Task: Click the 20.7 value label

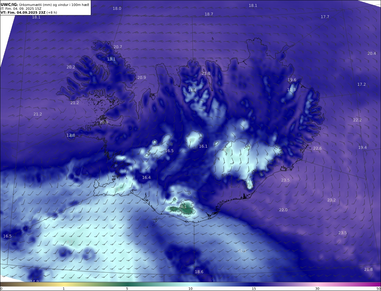Action: (118, 47)
